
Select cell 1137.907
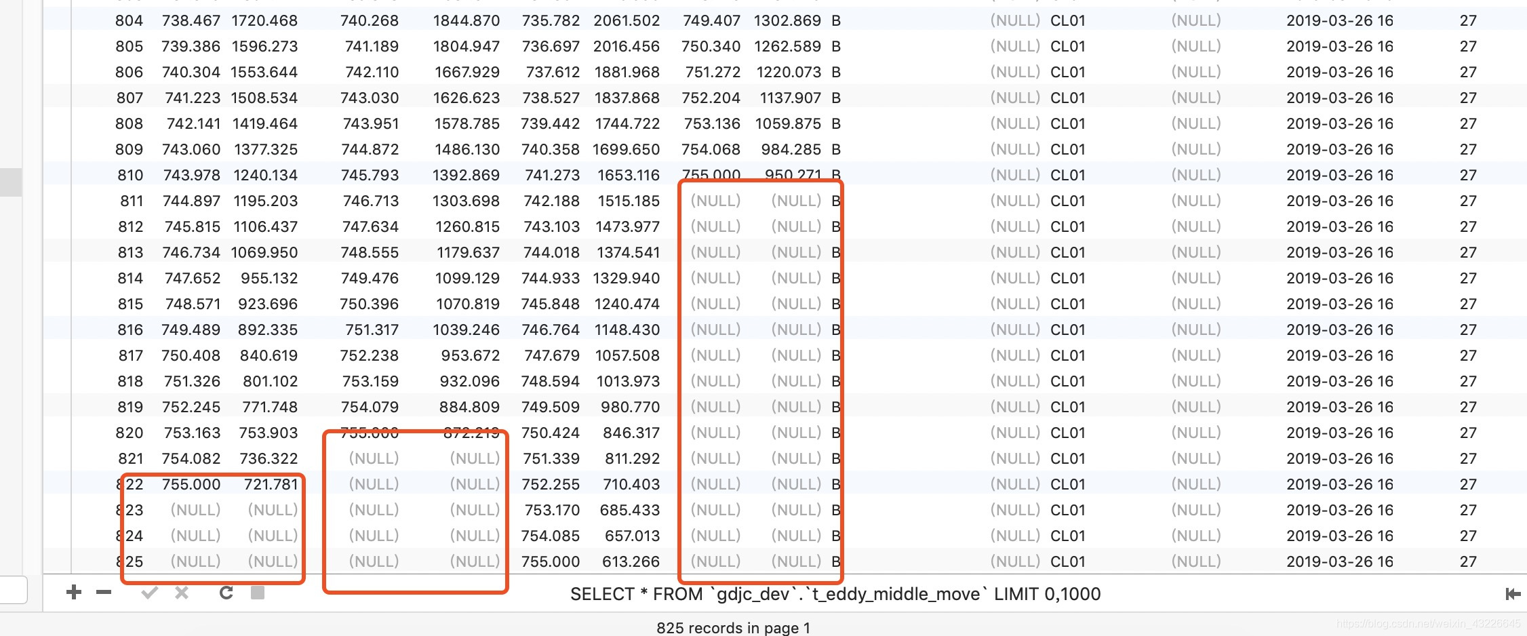pyautogui.click(x=790, y=98)
